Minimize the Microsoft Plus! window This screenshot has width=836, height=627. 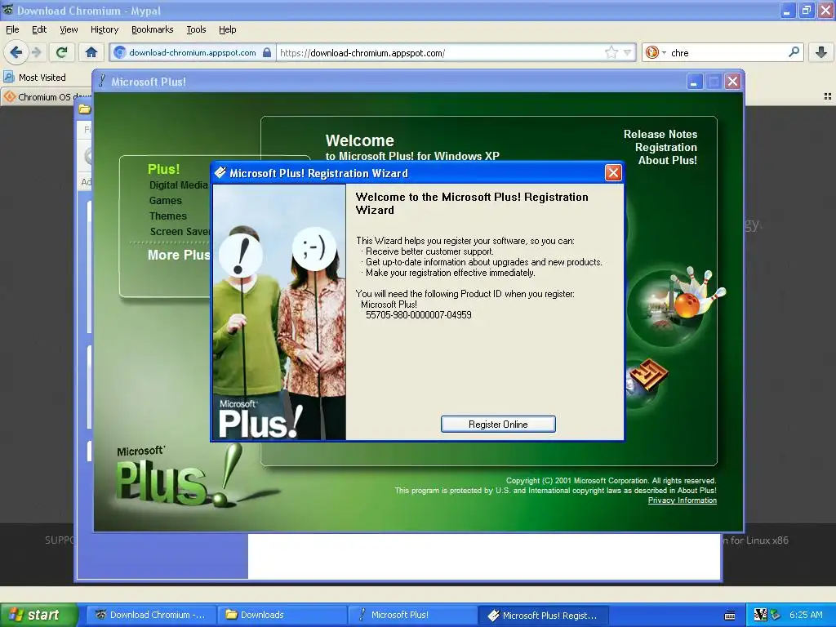[694, 82]
